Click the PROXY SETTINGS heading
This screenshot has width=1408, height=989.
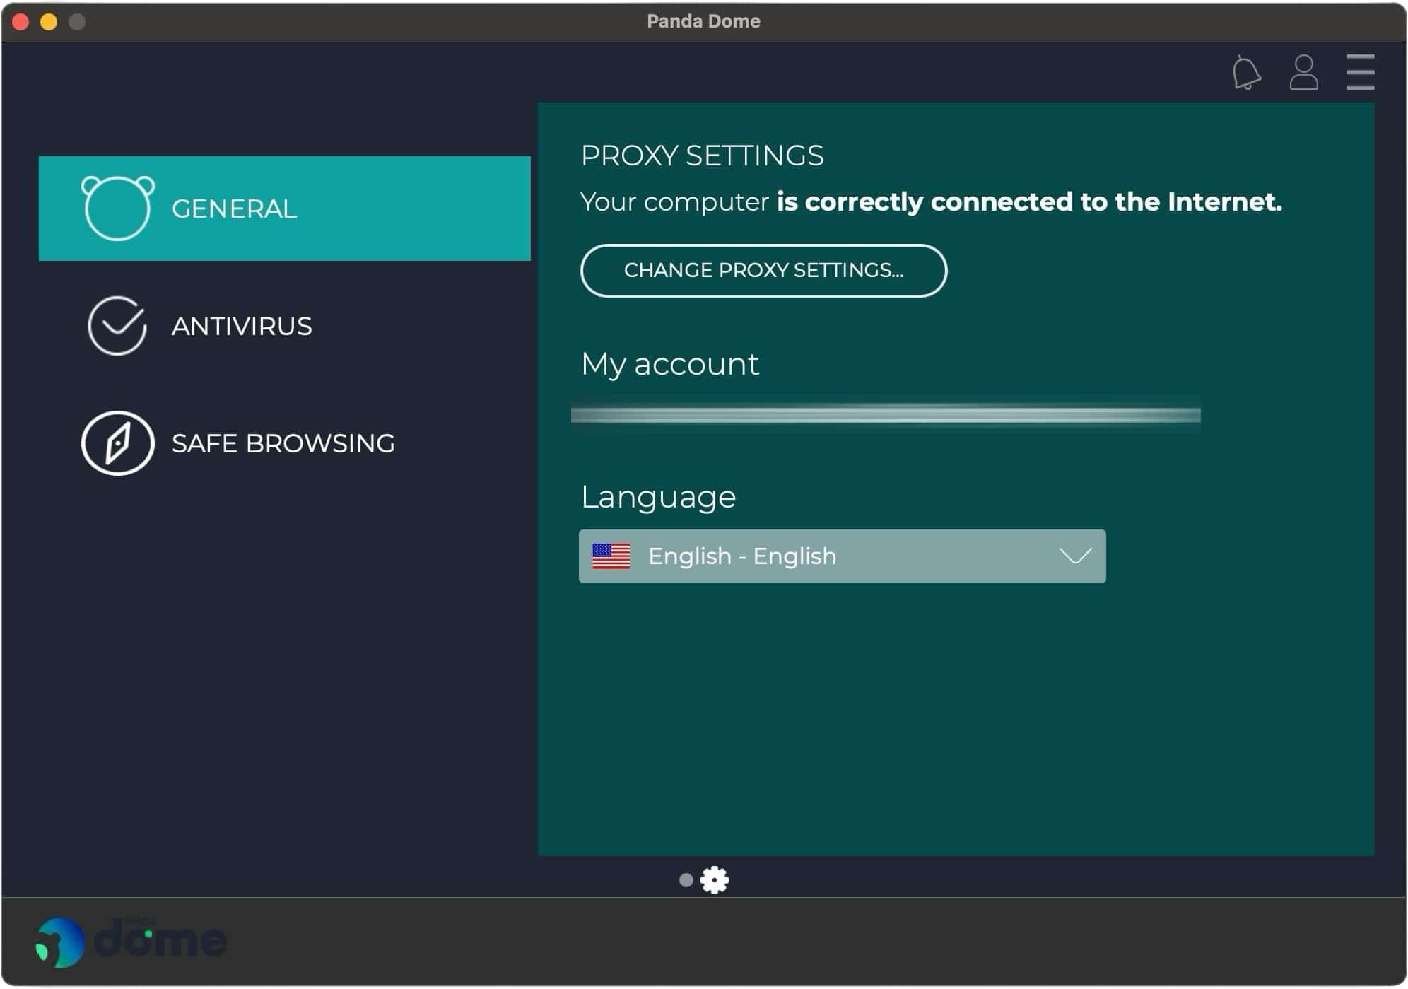coord(702,156)
